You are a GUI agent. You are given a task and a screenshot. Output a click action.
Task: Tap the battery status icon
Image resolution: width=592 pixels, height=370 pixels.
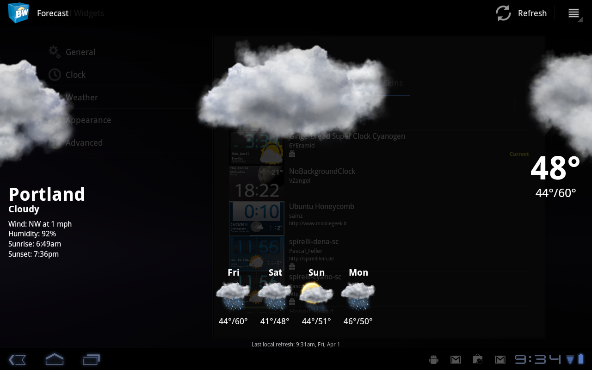[581, 359]
